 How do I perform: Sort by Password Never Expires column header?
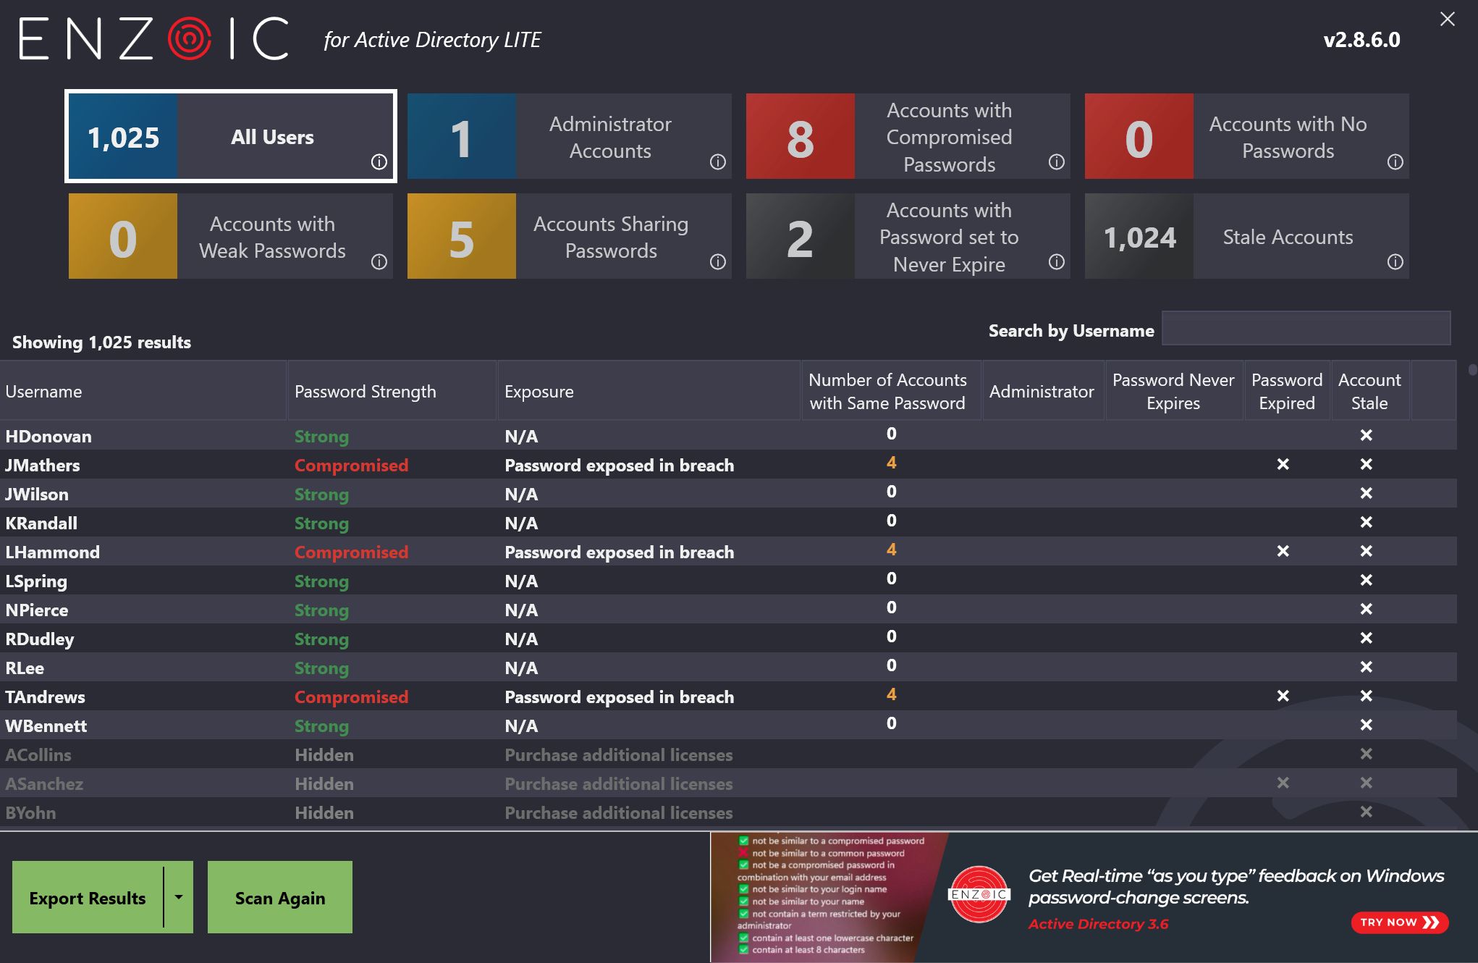[x=1174, y=391]
